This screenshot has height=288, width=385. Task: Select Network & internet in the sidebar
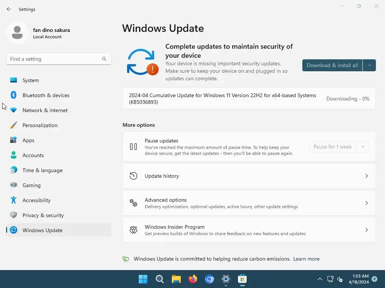tap(59, 110)
